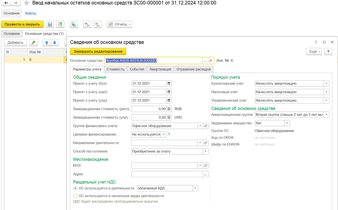Move row down with blue arrow

coord(55,43)
